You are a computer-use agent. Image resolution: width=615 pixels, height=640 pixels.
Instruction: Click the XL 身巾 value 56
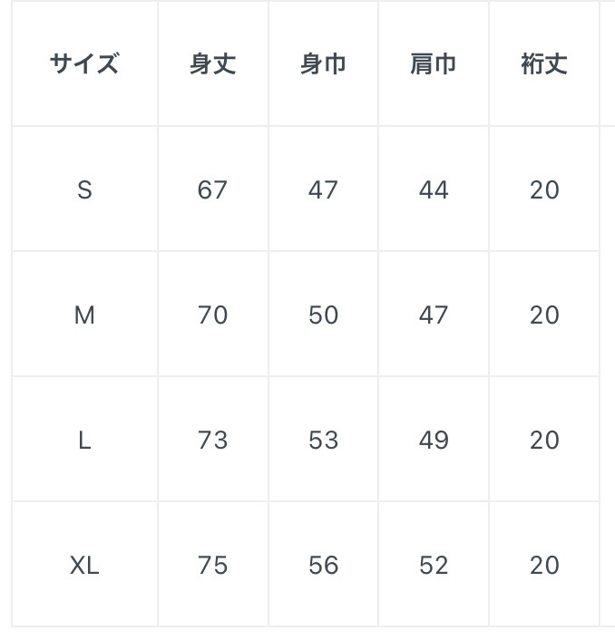[323, 565]
